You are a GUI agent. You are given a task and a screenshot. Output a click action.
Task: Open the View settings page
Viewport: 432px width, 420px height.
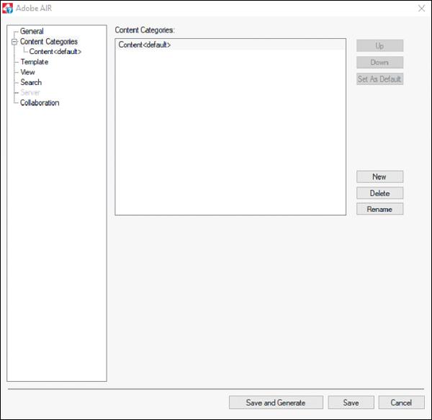pos(27,72)
